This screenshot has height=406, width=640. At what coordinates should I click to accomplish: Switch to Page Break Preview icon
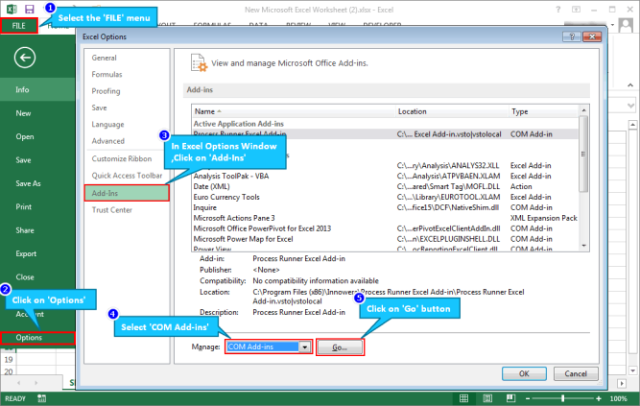tap(510, 398)
